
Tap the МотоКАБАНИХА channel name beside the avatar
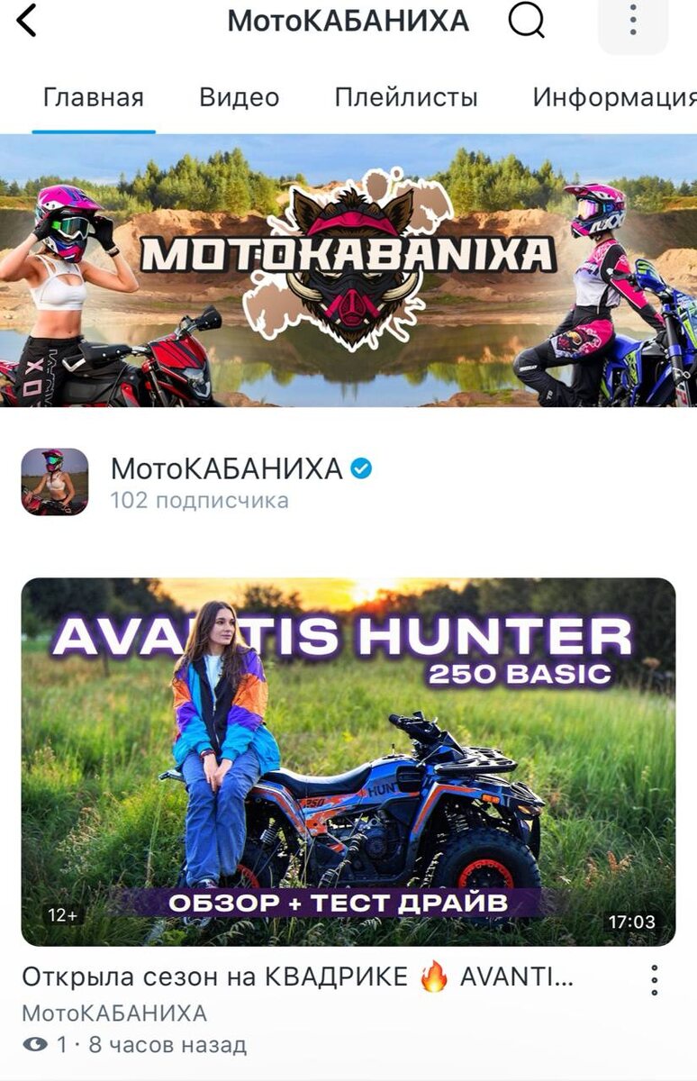pos(226,469)
